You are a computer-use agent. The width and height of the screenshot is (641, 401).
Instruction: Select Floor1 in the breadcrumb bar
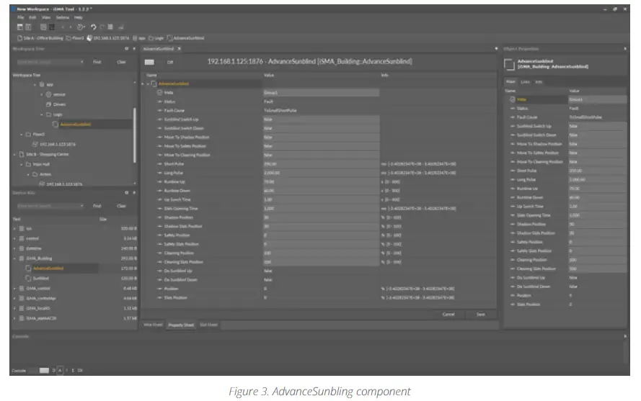coord(78,38)
